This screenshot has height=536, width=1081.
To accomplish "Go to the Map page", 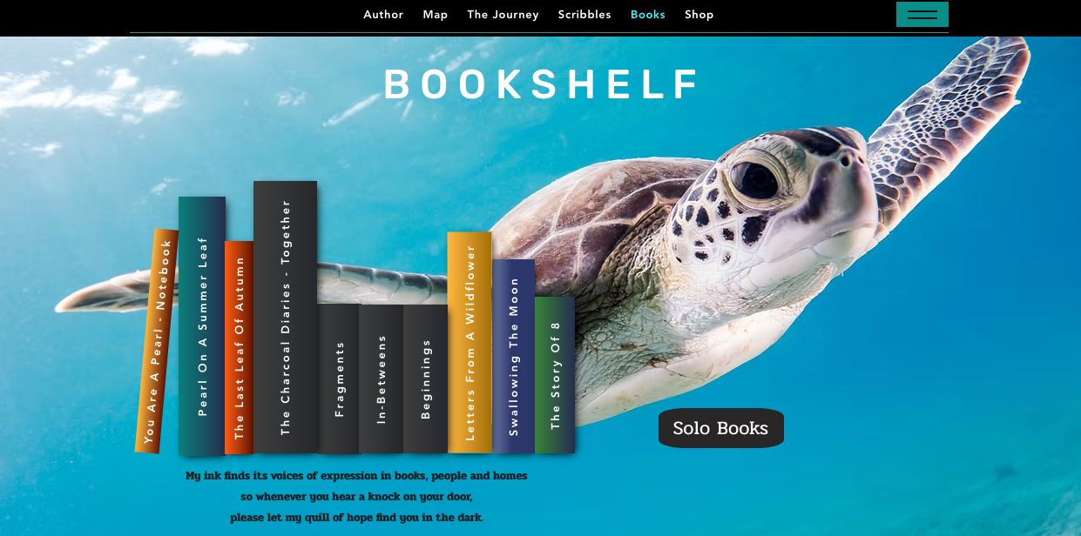I will (436, 15).
